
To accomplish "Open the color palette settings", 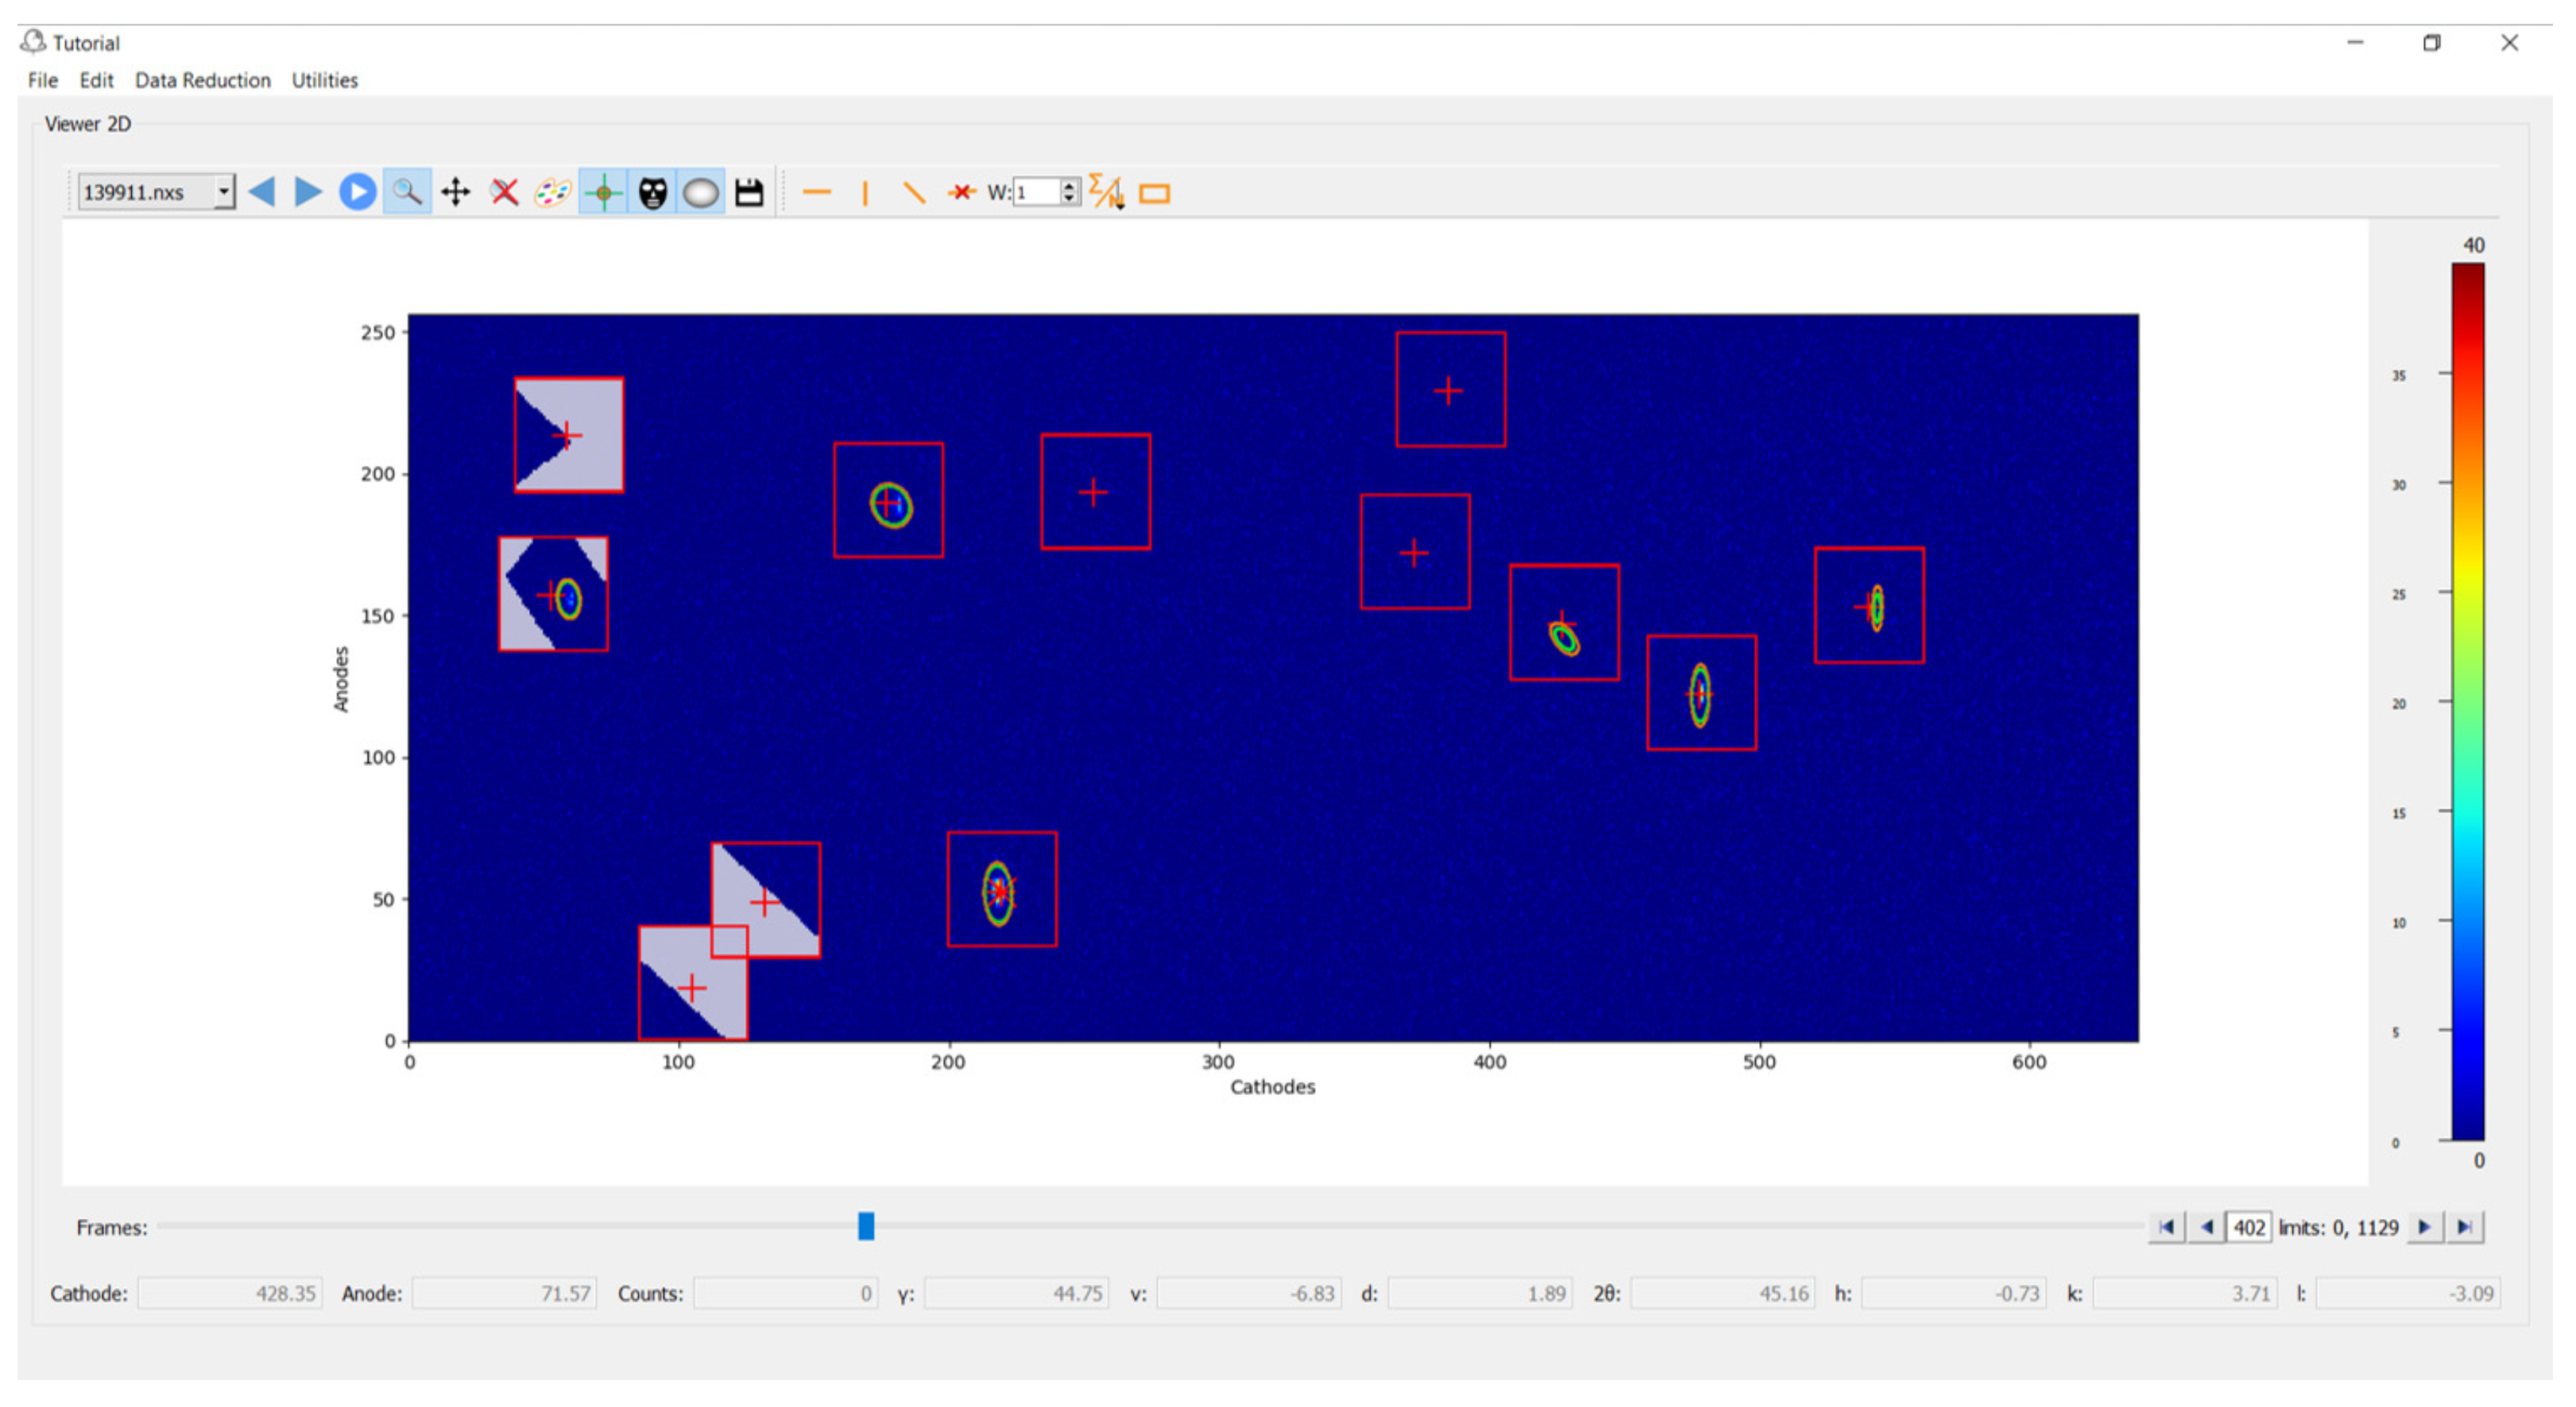I will [553, 192].
